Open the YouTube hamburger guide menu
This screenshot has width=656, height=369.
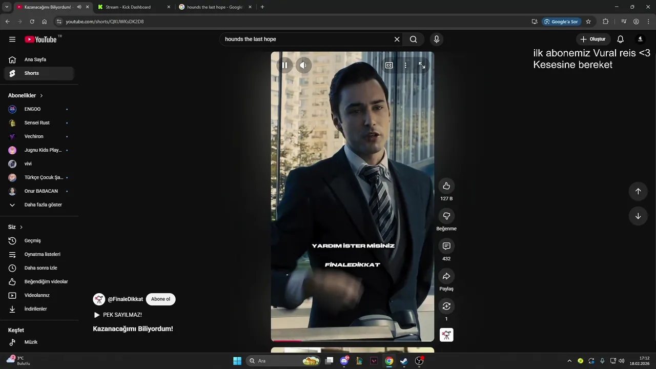point(12,39)
